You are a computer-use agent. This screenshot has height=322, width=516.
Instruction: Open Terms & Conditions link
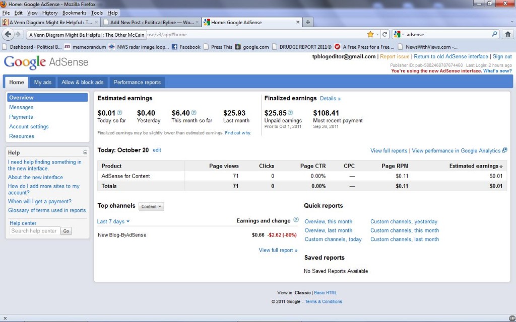(x=324, y=301)
